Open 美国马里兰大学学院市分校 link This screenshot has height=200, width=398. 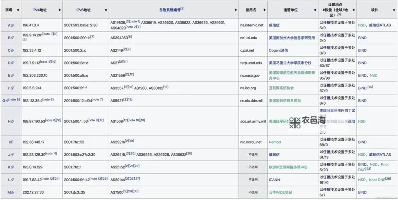[290, 63]
